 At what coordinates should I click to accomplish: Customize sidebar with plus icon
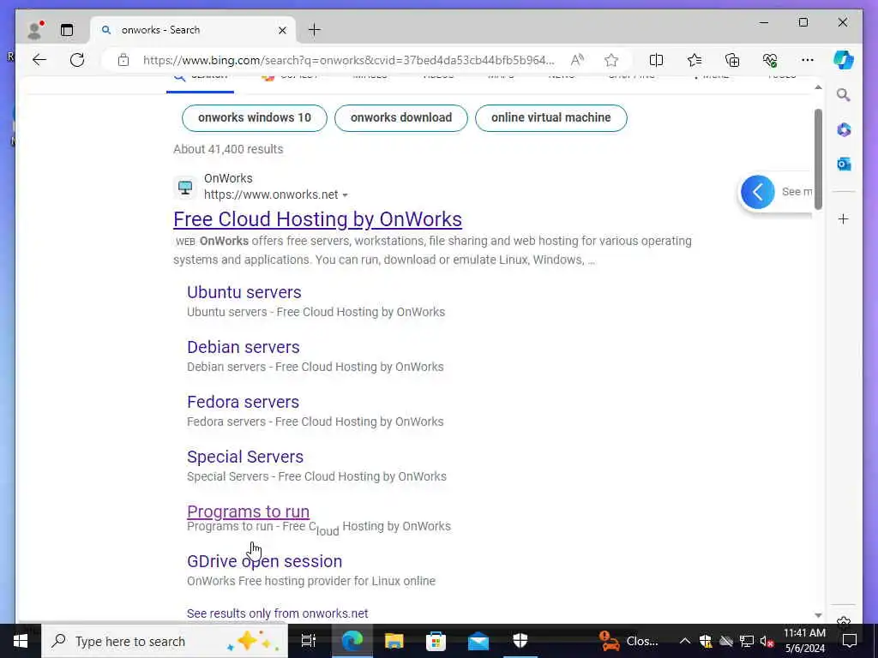point(844,218)
